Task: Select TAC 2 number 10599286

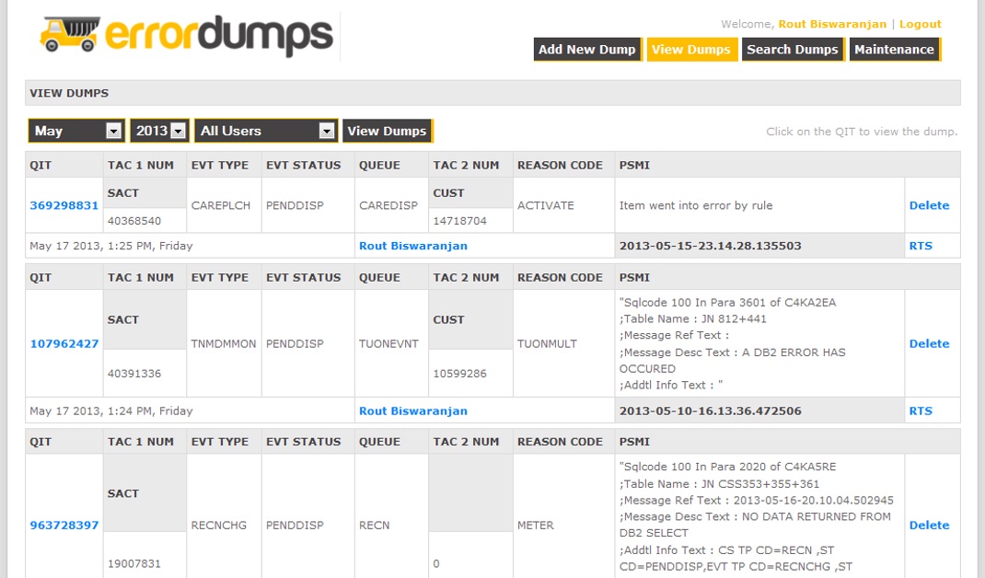Action: pyautogui.click(x=459, y=373)
